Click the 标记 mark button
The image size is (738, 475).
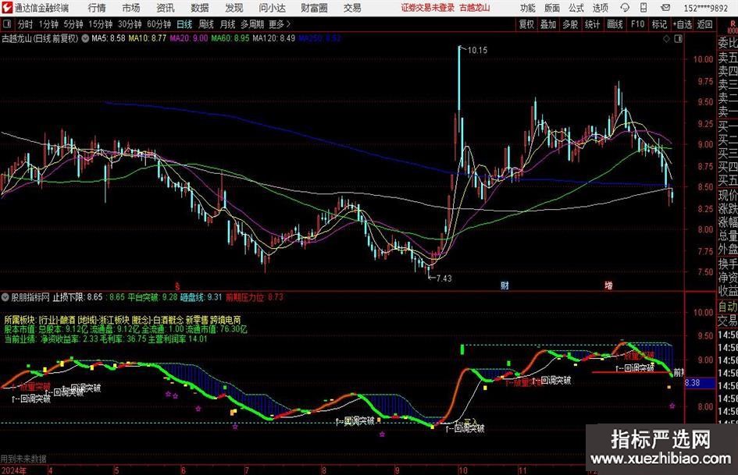pos(659,24)
